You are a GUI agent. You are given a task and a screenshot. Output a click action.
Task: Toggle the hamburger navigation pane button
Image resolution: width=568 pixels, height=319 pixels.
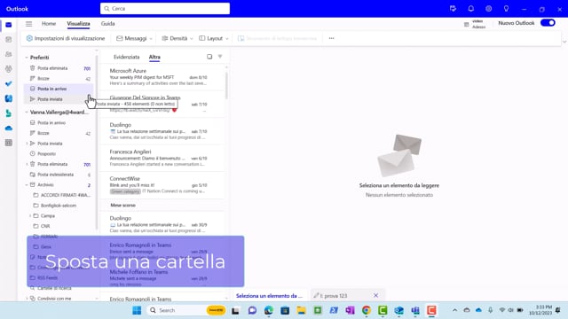pyautogui.click(x=28, y=24)
